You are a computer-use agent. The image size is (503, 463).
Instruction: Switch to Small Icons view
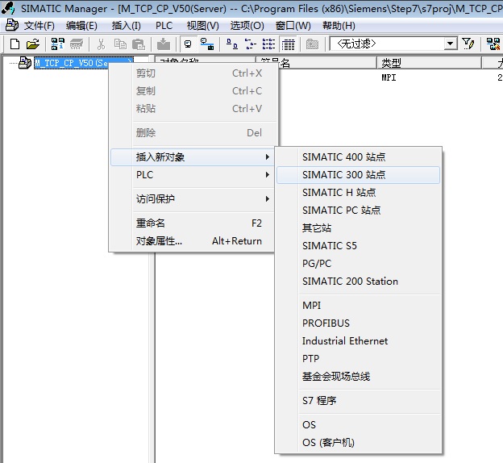point(251,44)
